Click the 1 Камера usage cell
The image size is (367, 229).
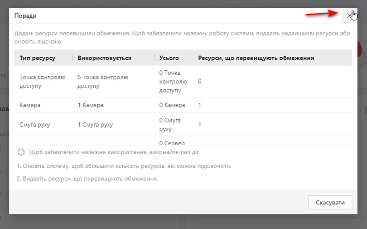pyautogui.click(x=91, y=105)
